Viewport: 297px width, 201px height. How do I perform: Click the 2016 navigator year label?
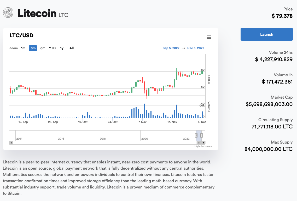pyautogui.click(x=61, y=139)
